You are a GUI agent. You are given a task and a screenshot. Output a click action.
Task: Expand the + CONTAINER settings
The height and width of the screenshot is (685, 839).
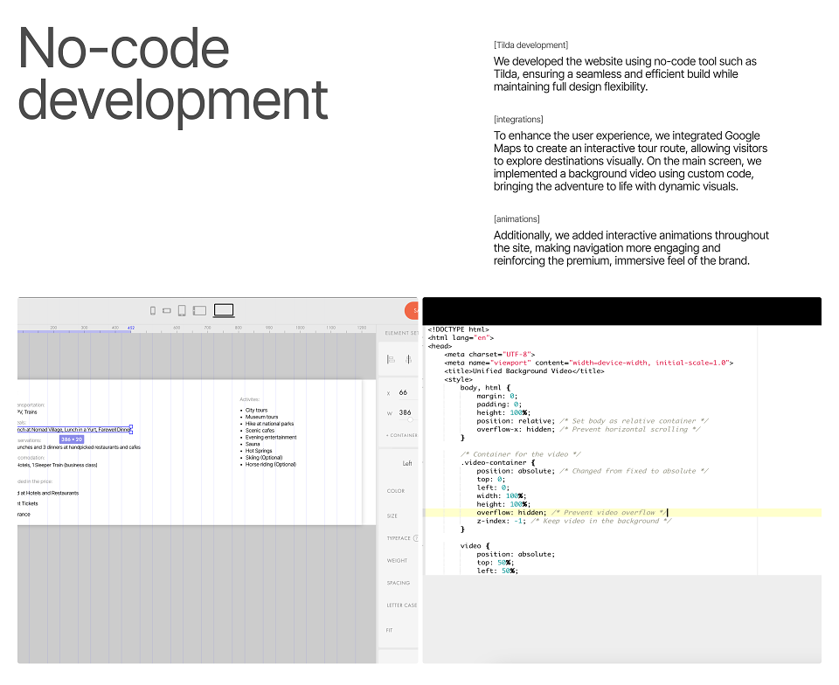(402, 435)
